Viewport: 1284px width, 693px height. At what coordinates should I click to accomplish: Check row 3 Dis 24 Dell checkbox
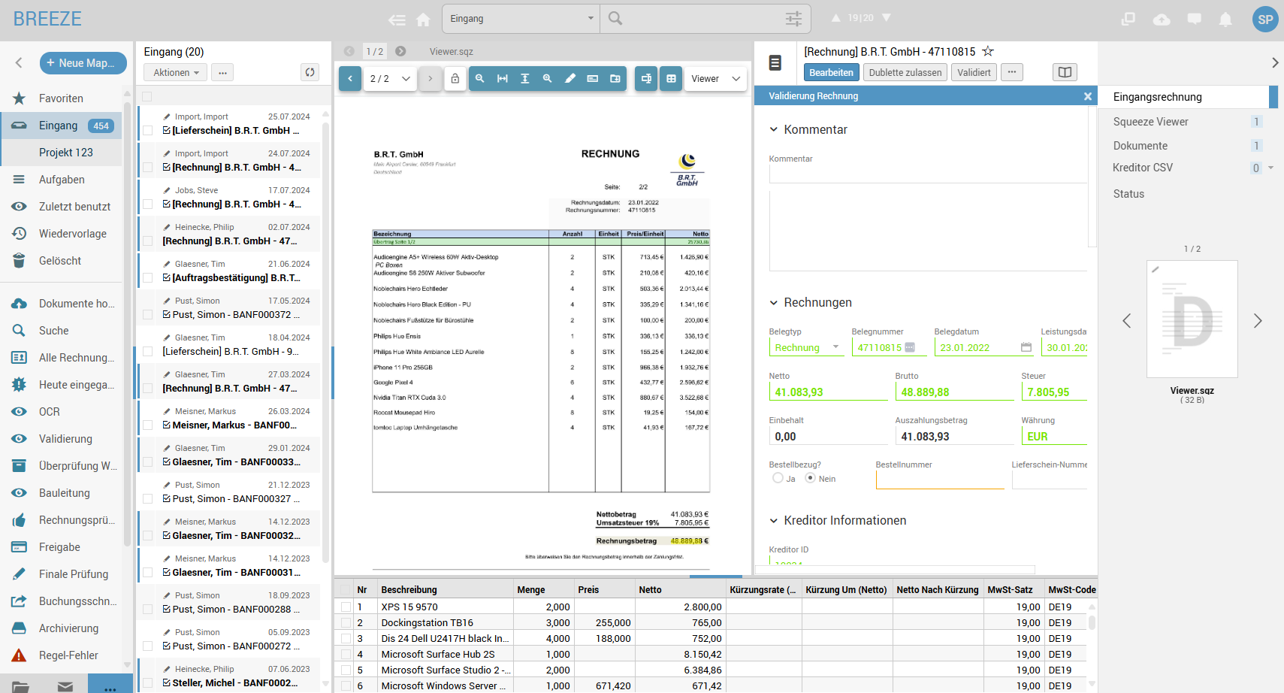[346, 638]
